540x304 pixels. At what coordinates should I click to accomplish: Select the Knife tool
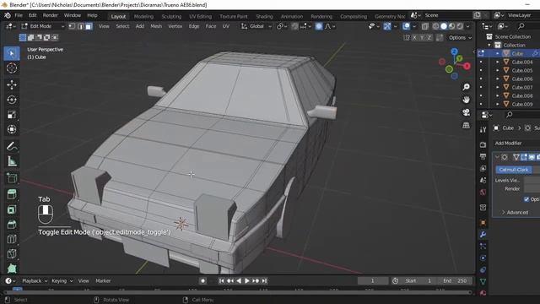[12, 254]
